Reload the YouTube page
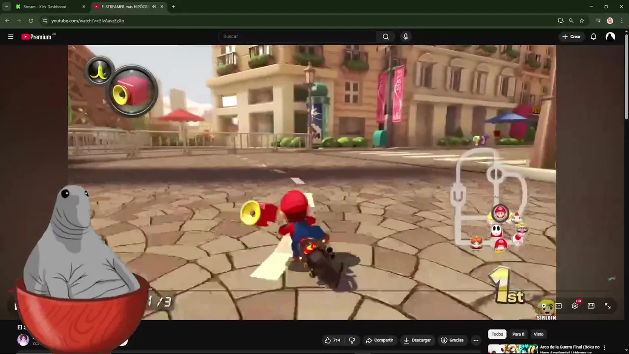This screenshot has height=354, width=629. (30, 21)
